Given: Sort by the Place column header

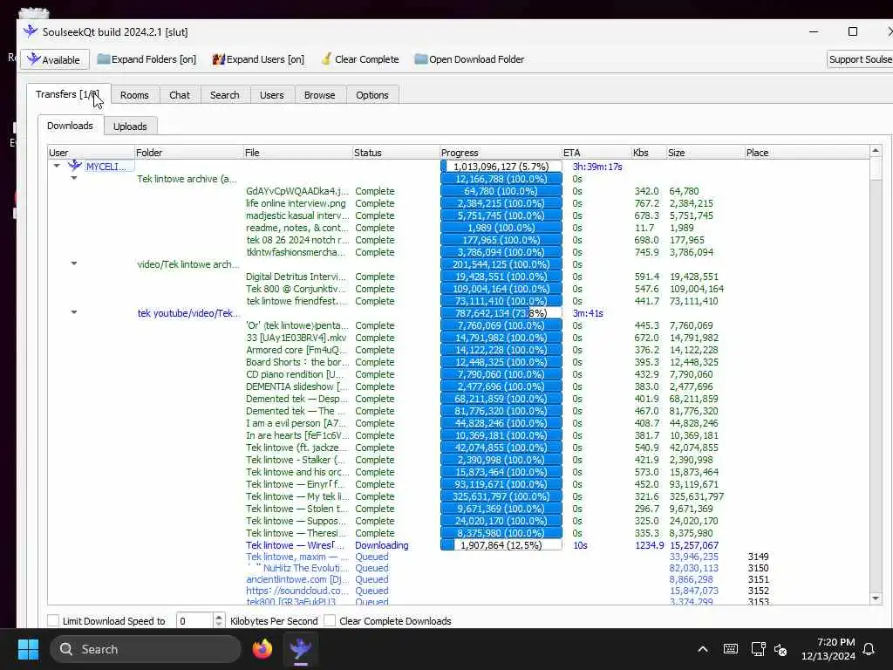Looking at the screenshot, I should pos(807,152).
